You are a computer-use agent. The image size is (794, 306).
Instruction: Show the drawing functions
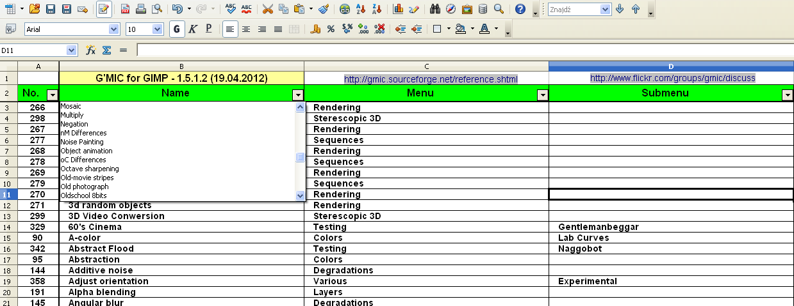click(413, 9)
